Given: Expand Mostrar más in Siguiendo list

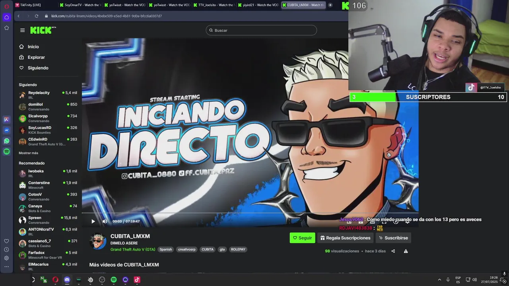Looking at the screenshot, I should 28,153.
